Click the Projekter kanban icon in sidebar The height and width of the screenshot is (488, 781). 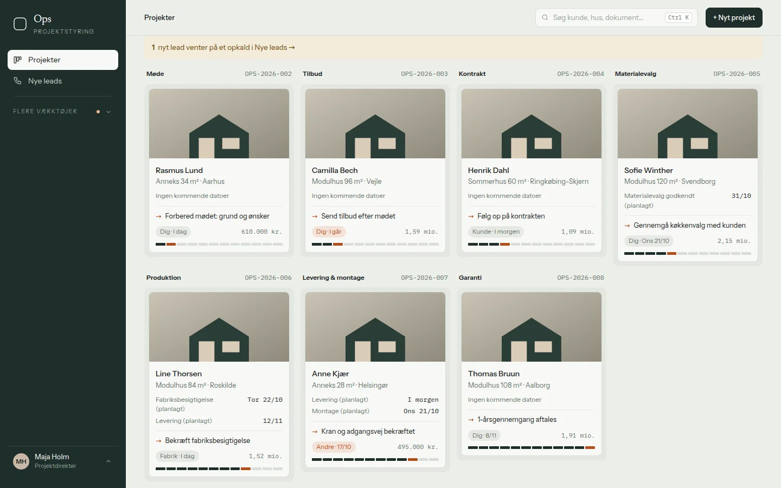pyautogui.click(x=17, y=60)
